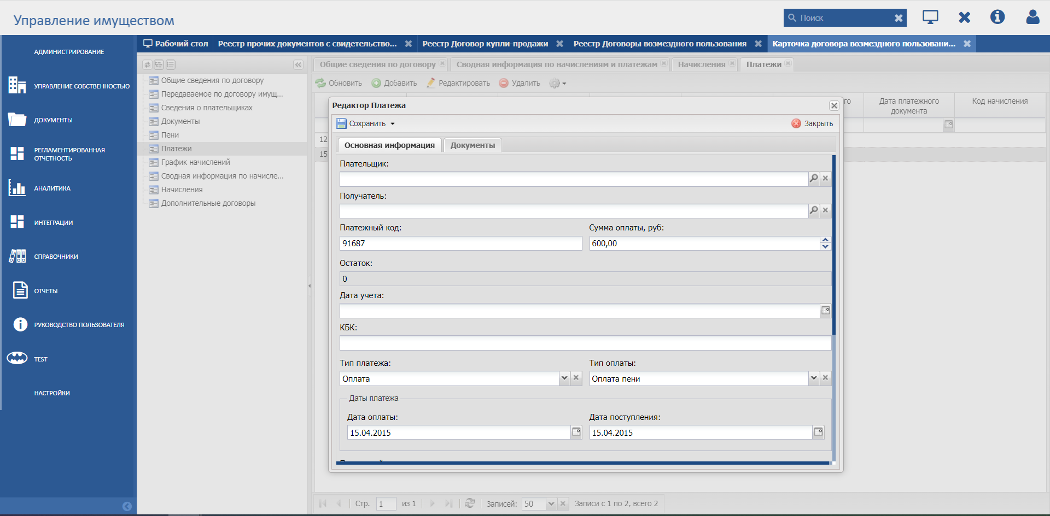Collapse the left navigation tree panel
This screenshot has height=516, width=1050.
298,65
